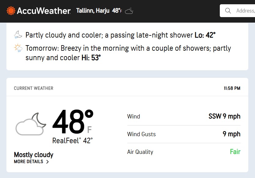Click tonight's shower moon forecast icon
Screen dimensions: 255x178
18,35
